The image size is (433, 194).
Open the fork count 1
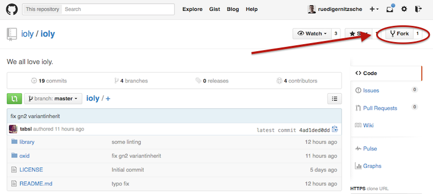click(x=417, y=33)
